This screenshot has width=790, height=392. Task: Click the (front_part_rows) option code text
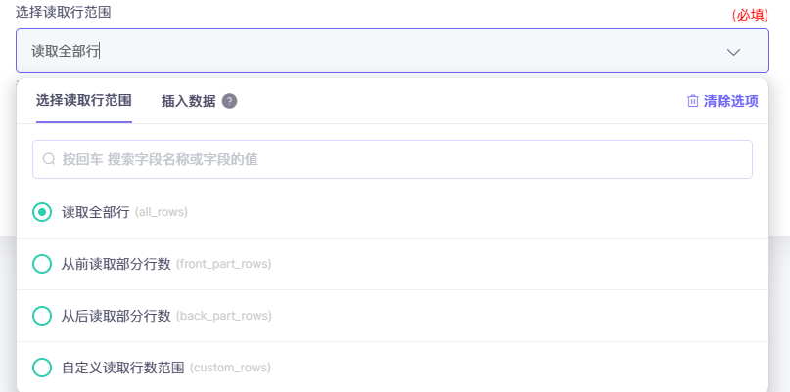(x=224, y=264)
